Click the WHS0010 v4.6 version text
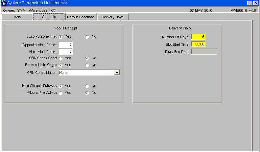Viewport: 260px width, 152px height. [x=244, y=10]
